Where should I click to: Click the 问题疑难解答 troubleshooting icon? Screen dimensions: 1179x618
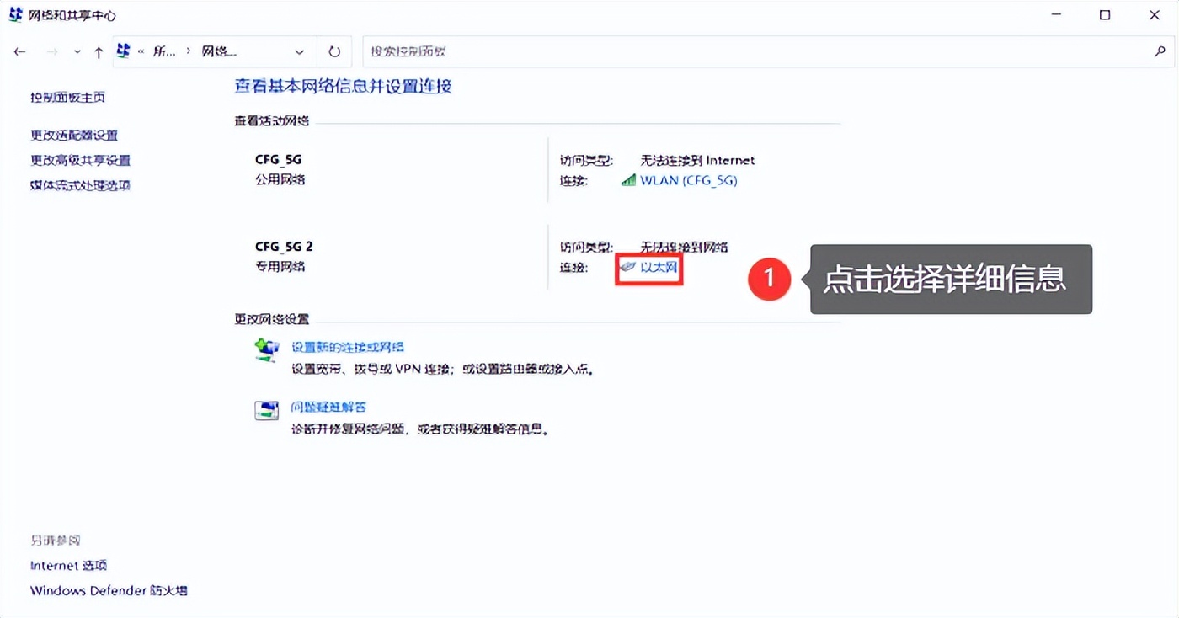pos(266,409)
